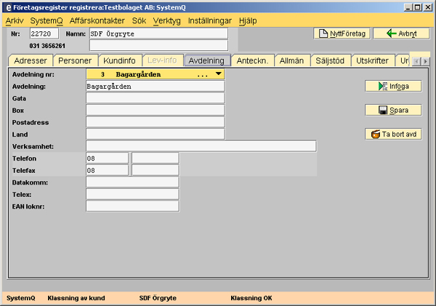
Task: Click the NyttFöretag new company button
Action: point(341,33)
